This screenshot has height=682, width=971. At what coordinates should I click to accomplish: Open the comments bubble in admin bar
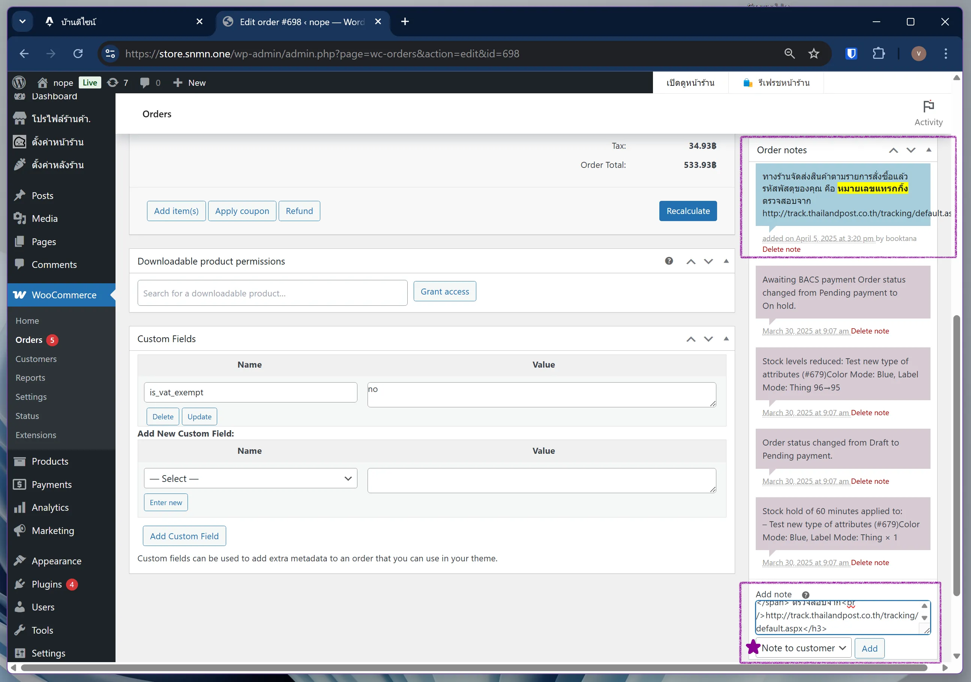point(150,82)
